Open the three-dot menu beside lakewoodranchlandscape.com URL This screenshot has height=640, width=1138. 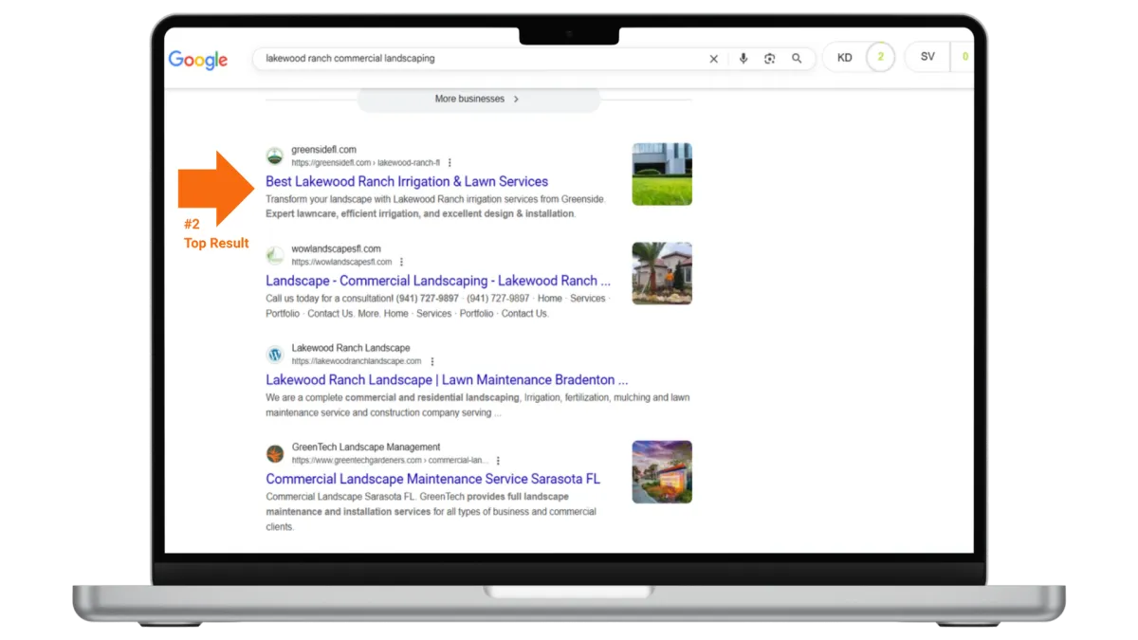[432, 361]
